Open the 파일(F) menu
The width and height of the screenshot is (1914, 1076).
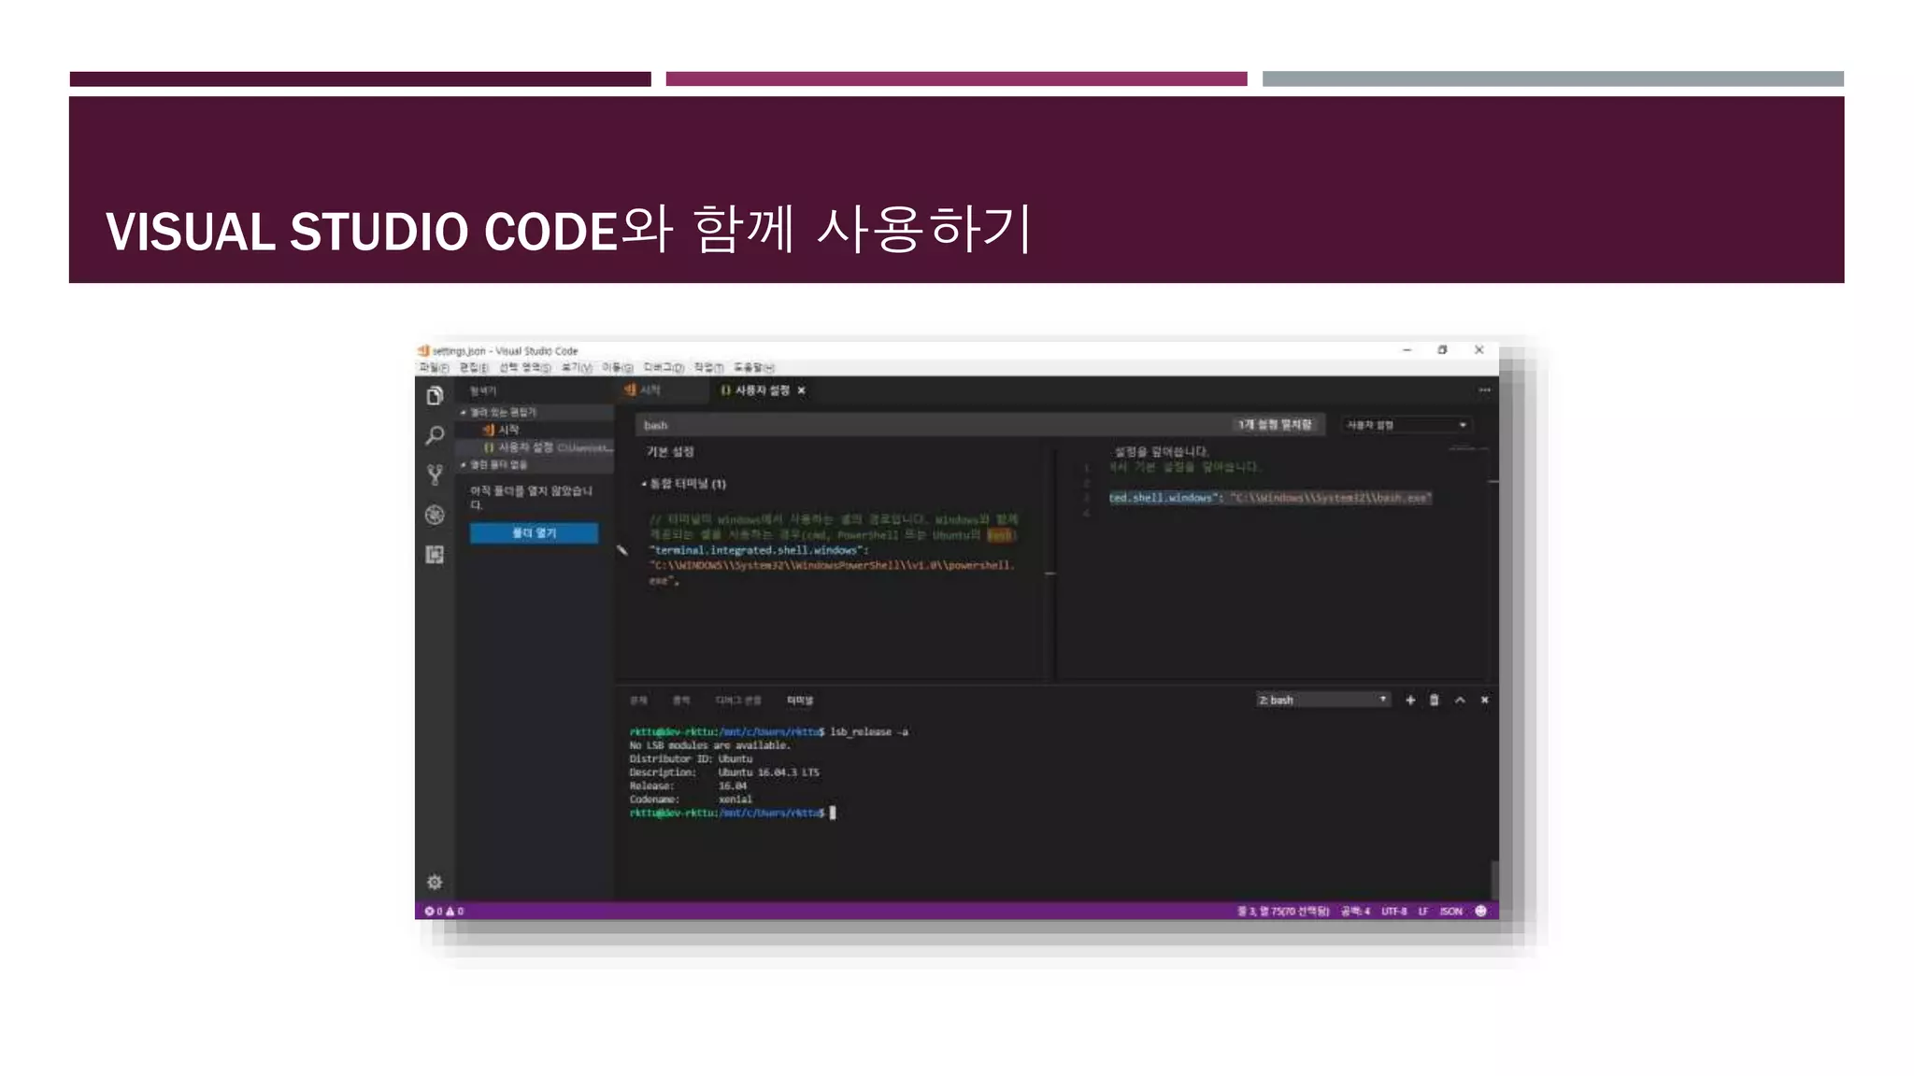point(434,368)
